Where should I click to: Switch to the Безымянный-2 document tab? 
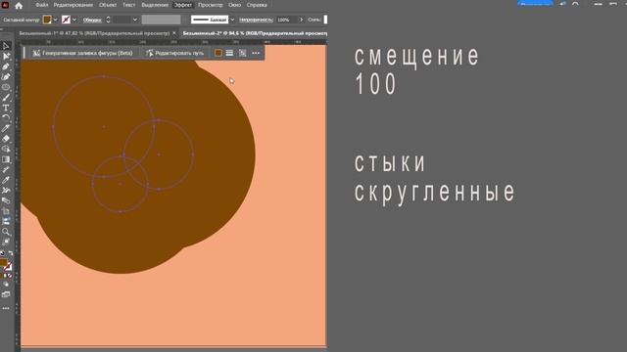[255, 33]
